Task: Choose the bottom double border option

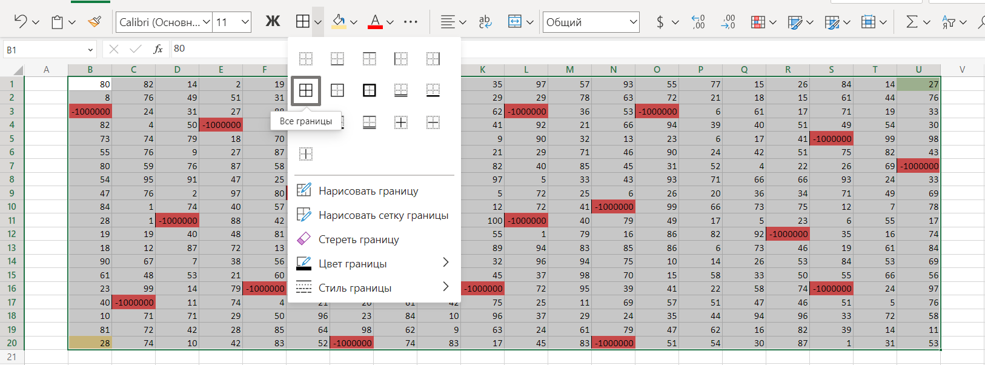Action: pos(400,90)
